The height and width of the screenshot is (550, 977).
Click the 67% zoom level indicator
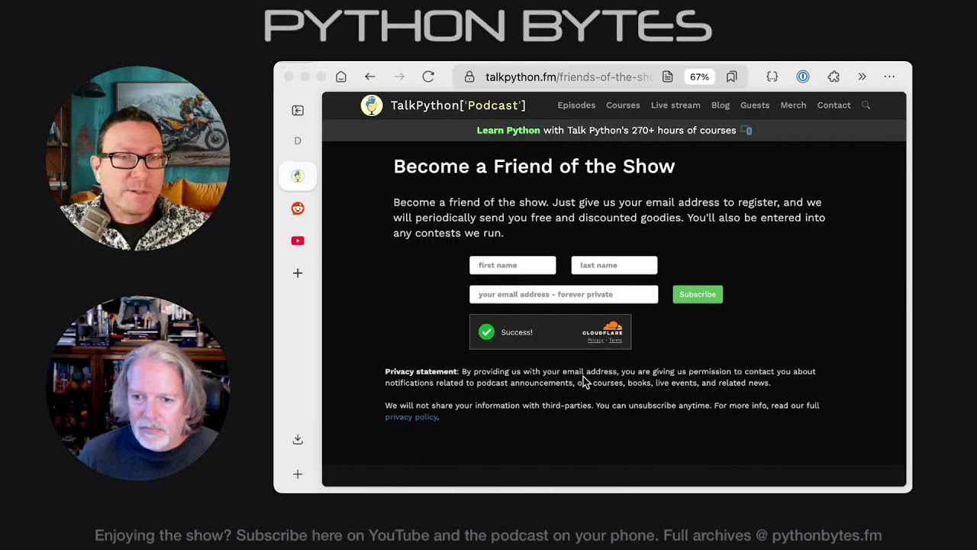click(x=699, y=77)
